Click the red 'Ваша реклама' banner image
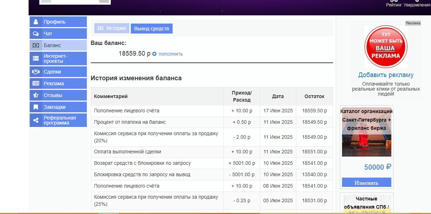Image resolution: width=431 pixels, height=214 pixels. coord(386,46)
